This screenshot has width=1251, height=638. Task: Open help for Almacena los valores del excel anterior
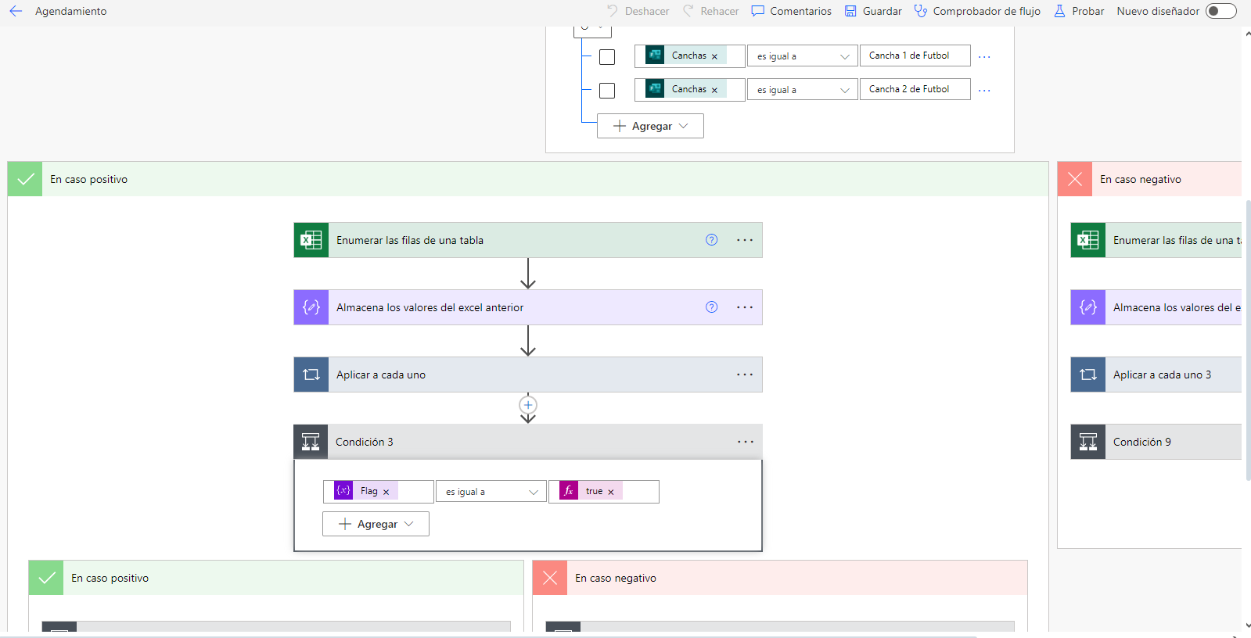[x=711, y=307]
